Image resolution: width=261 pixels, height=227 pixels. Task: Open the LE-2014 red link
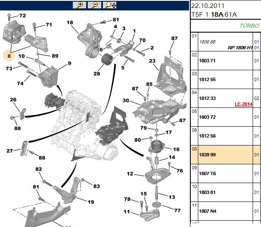[243, 104]
